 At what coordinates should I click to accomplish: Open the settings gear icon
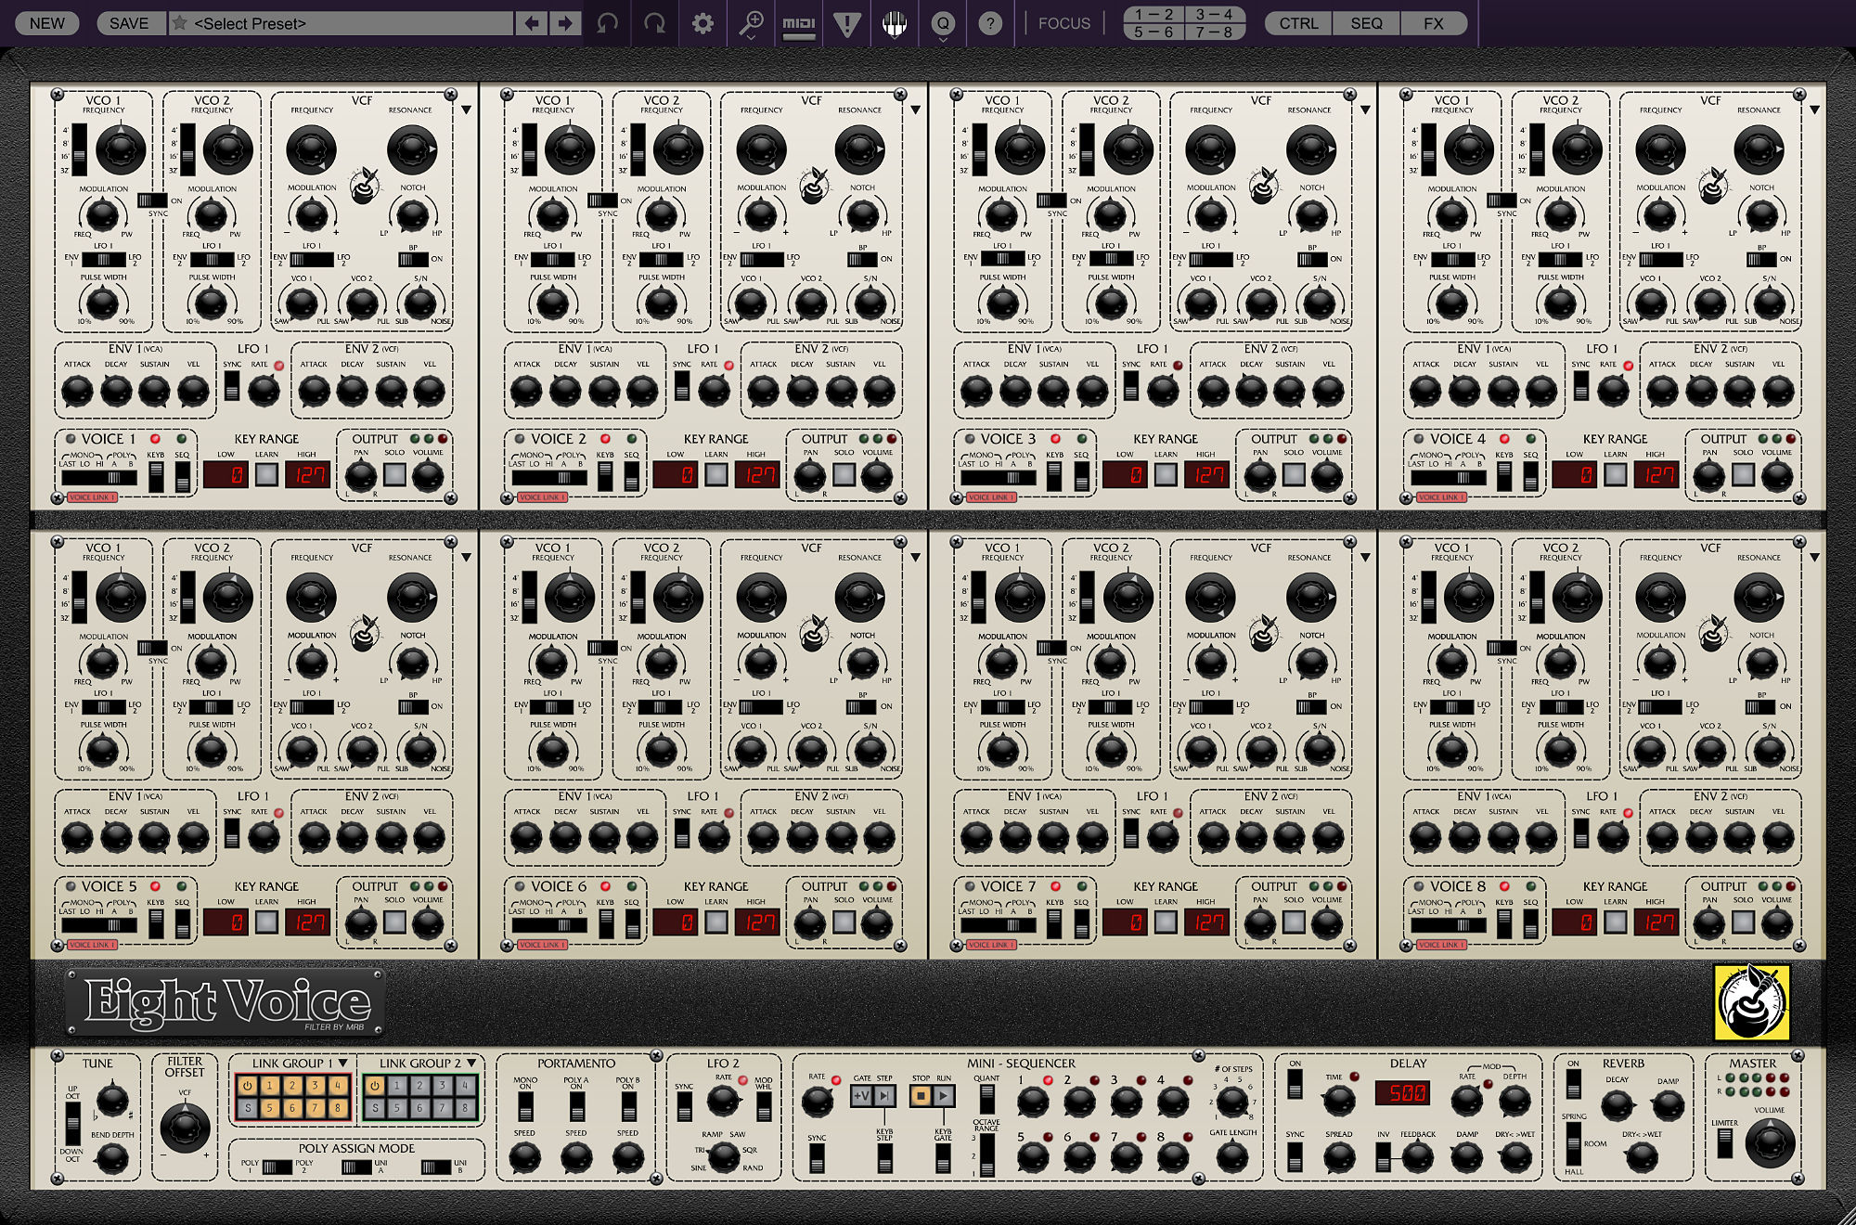(x=703, y=23)
